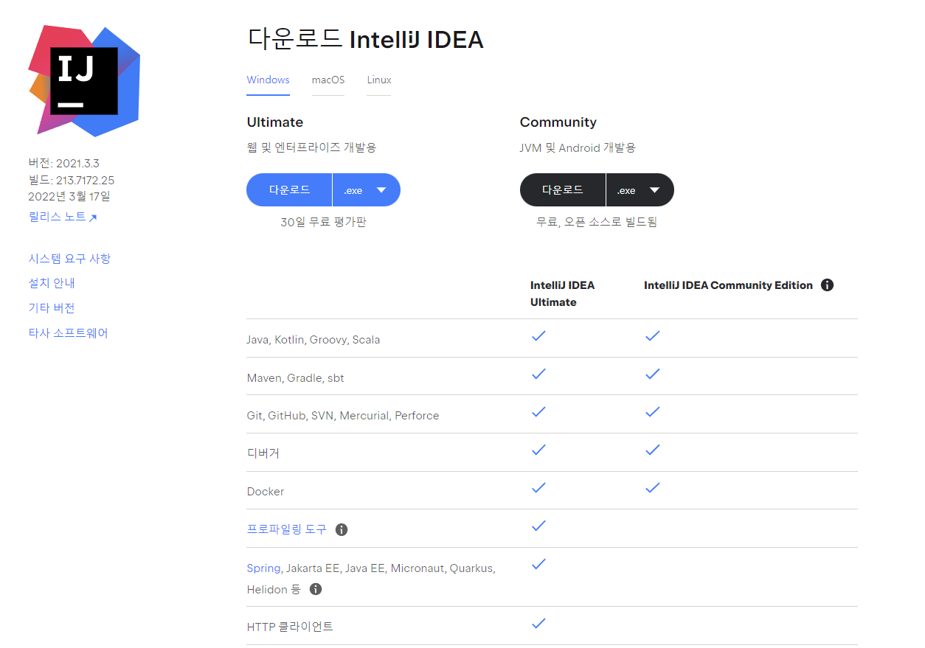Screen dimensions: 925x648
Task: Click IntelliJ IDEA Community Edition column header
Action: 728,285
